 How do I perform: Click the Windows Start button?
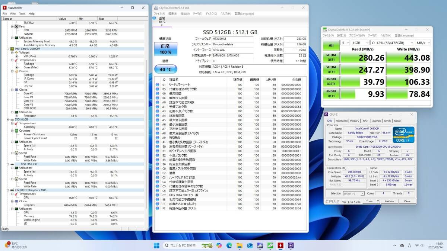pos(156,245)
